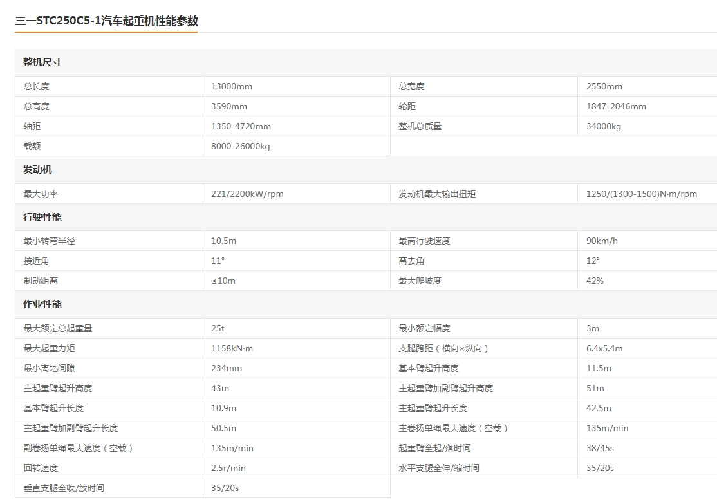Click the ≤10m value

(x=223, y=281)
